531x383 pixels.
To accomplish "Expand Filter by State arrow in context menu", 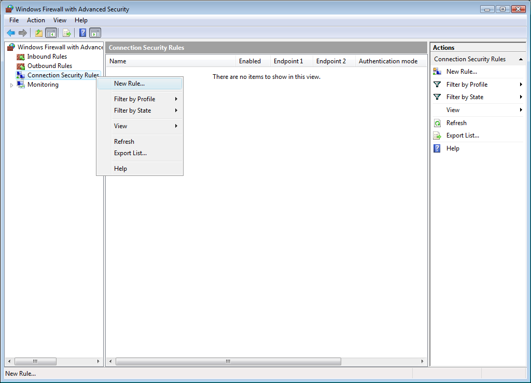I will click(176, 111).
